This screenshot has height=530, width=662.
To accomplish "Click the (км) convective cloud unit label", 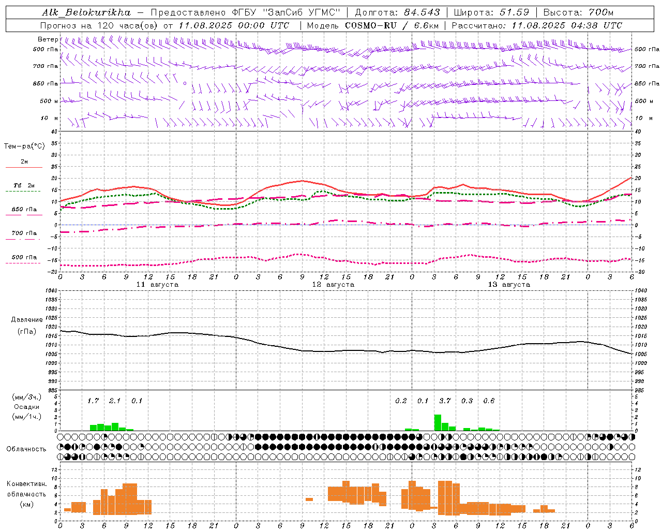I will pyautogui.click(x=26, y=504).
